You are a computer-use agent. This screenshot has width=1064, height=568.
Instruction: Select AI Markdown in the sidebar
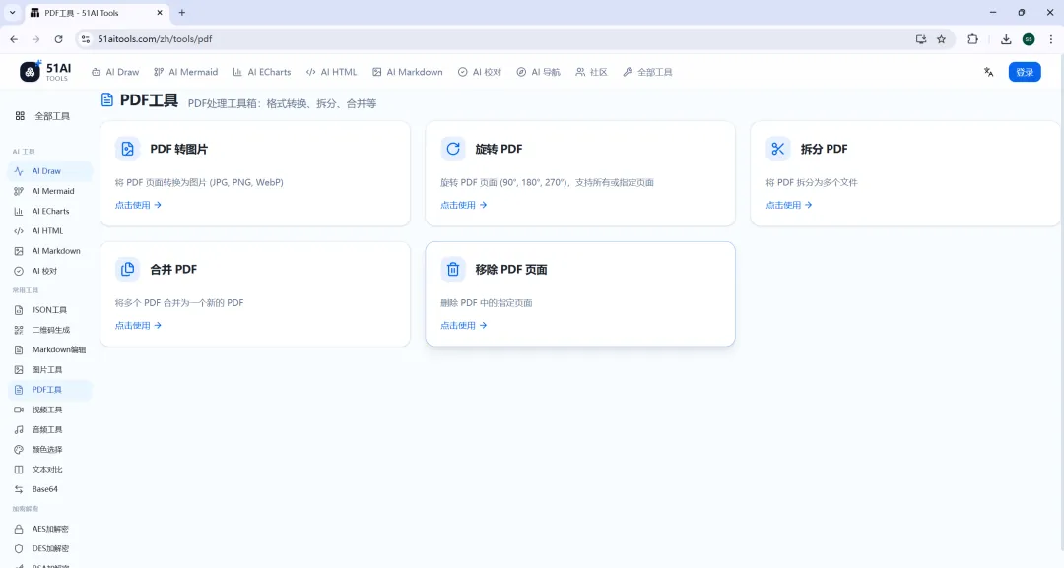[50, 251]
